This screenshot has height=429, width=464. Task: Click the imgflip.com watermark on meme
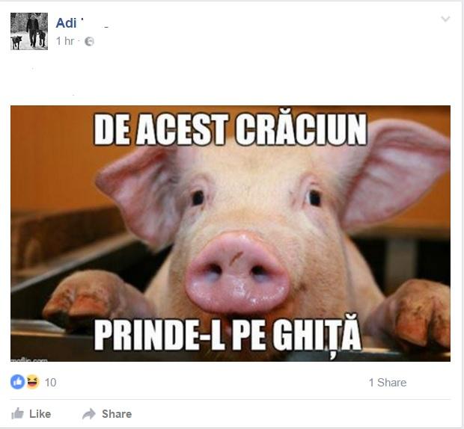29,359
